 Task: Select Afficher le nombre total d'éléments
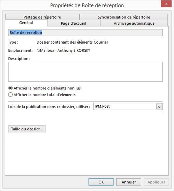(x=42, y=95)
